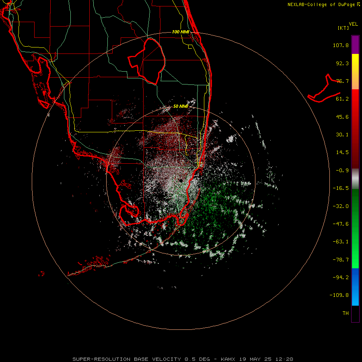Image resolution: width=362 pixels, height=362 pixels.
Task: Click the 50 NMI range ring label
Action: [181, 107]
